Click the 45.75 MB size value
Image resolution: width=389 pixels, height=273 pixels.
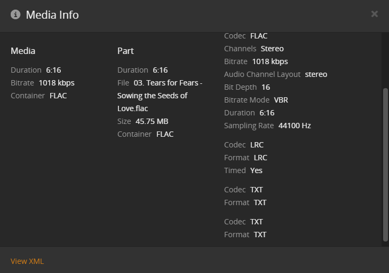152,121
